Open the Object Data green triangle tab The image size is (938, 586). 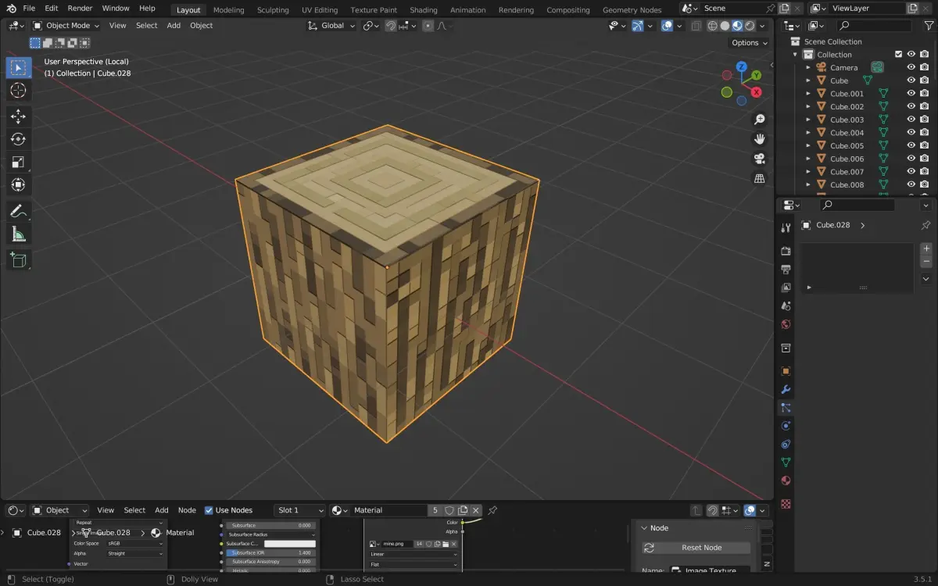786,463
